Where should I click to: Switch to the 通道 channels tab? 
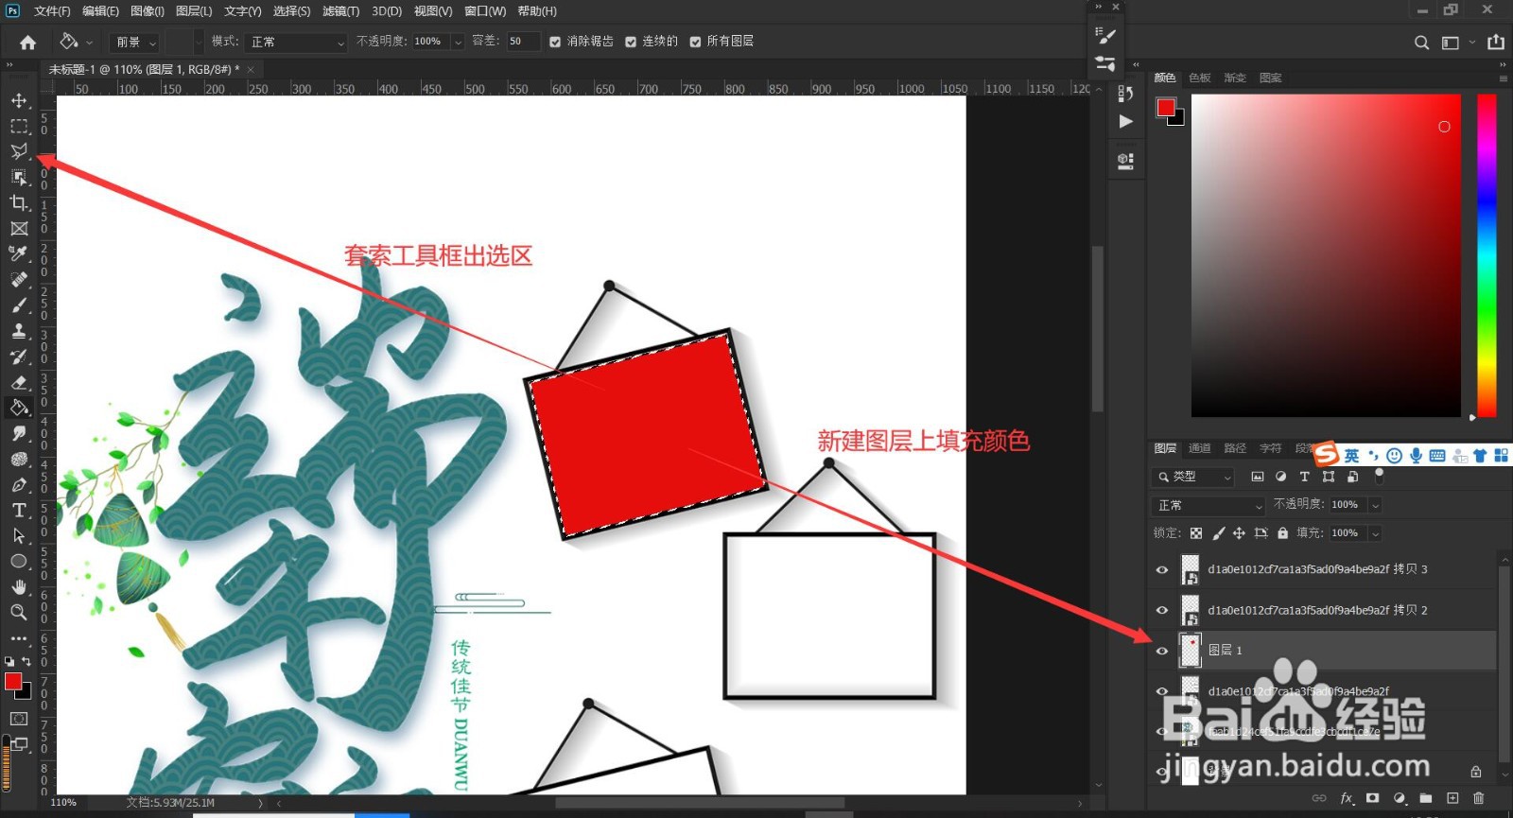[1200, 448]
